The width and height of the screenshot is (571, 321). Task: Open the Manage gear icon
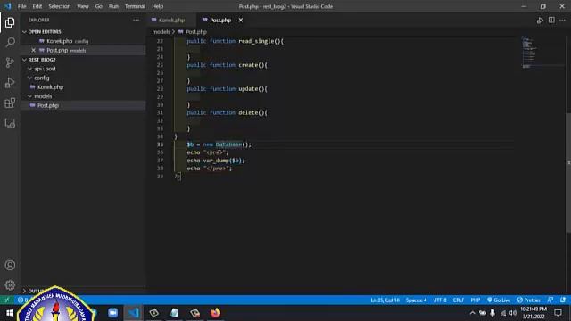pyautogui.click(x=10, y=285)
